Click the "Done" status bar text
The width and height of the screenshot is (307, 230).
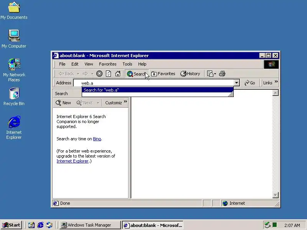point(65,204)
